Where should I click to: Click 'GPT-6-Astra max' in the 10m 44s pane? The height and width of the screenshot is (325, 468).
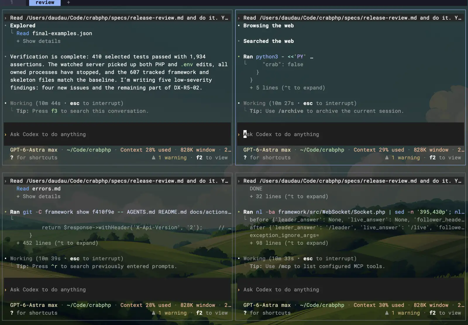[34, 150]
